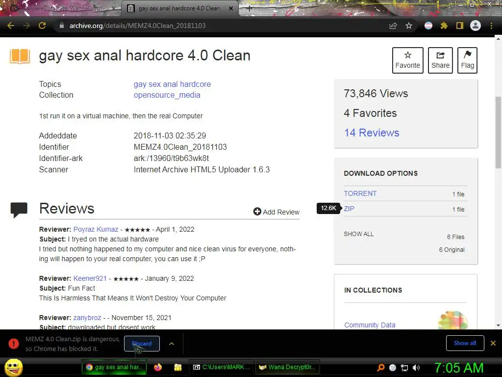Click the Reviews speech bubble icon
502x377 pixels.
19,210
